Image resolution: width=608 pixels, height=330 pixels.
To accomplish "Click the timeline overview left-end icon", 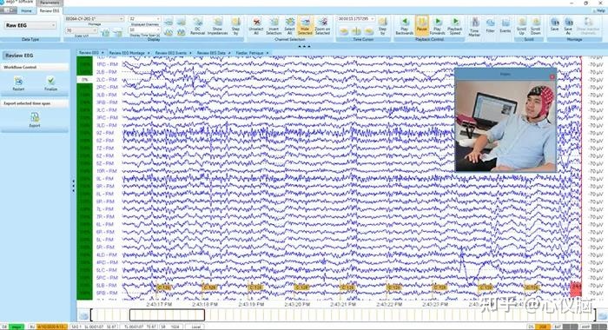I will coord(83,315).
